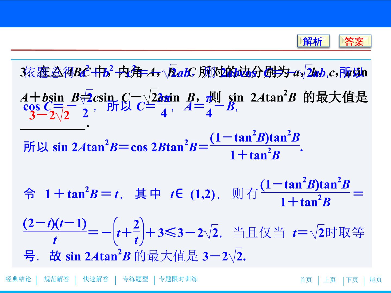Click the 解析 button
Image resolution: width=391 pixels, height=293 pixels.
pyautogui.click(x=313, y=42)
